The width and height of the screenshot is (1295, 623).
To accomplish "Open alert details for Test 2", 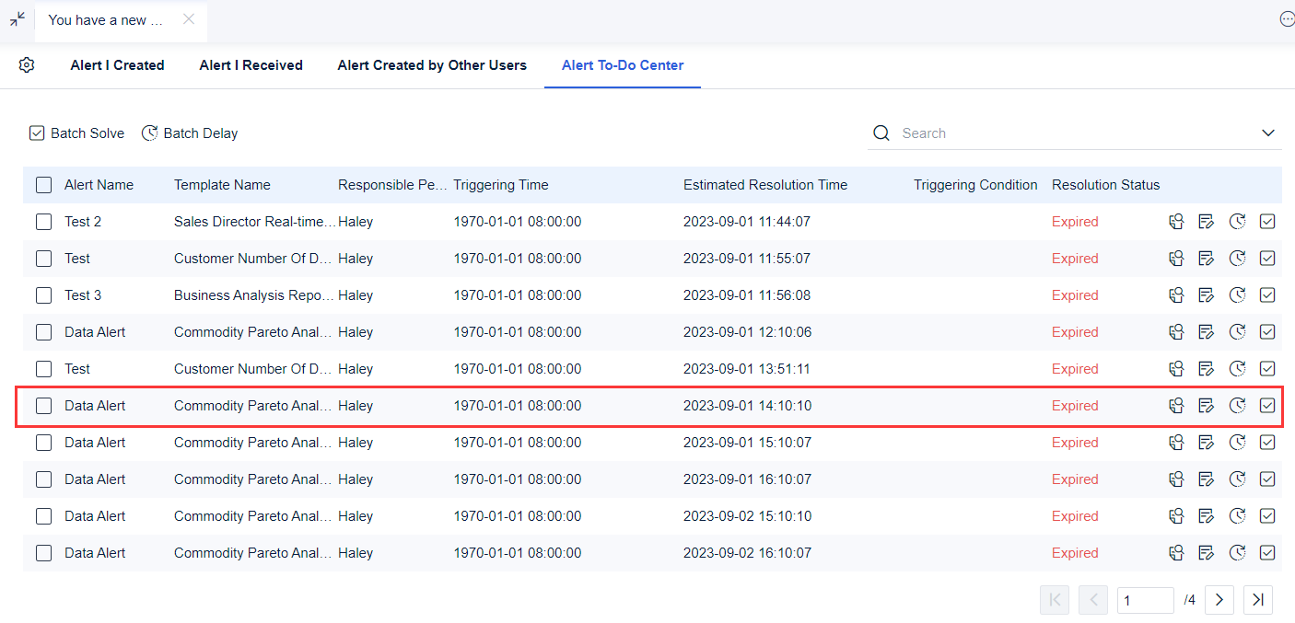I will 1176,221.
